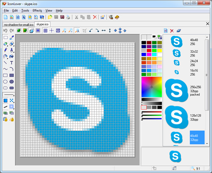Flip image horizontally

pyautogui.click(x=103, y=30)
